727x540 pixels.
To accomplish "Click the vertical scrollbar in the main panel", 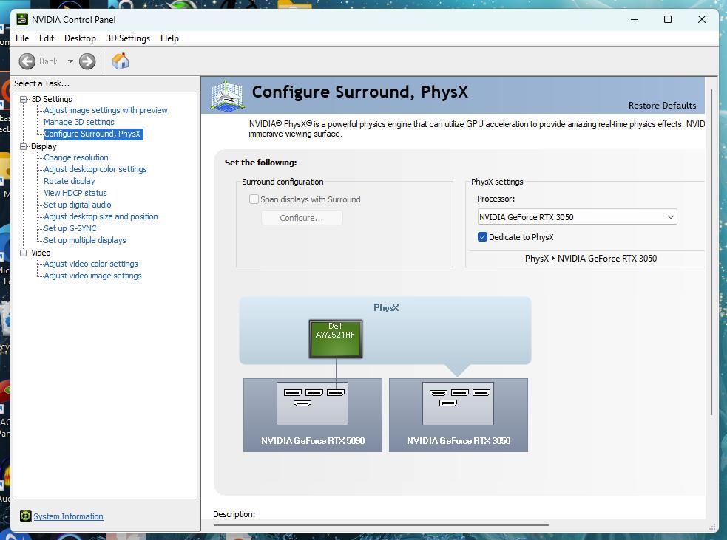I will [x=712, y=251].
